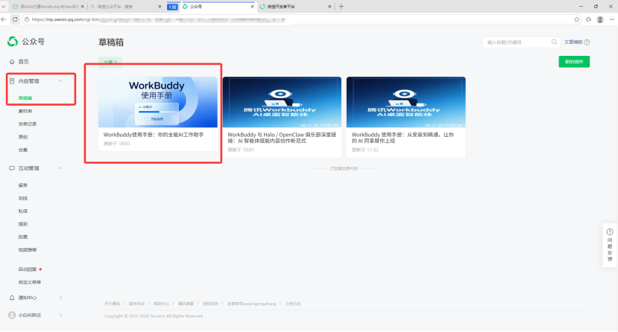Open 素材库 in the sidebar
The height and width of the screenshot is (332, 618).
point(25,112)
